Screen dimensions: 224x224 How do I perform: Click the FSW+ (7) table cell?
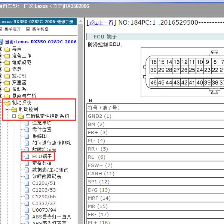(156, 165)
